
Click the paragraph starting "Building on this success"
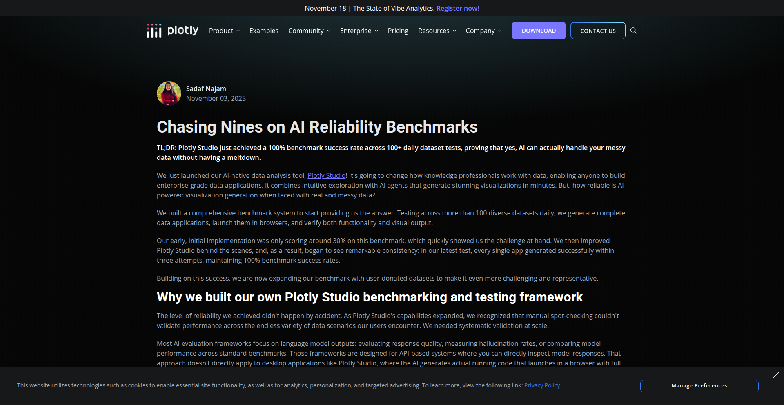pos(377,278)
